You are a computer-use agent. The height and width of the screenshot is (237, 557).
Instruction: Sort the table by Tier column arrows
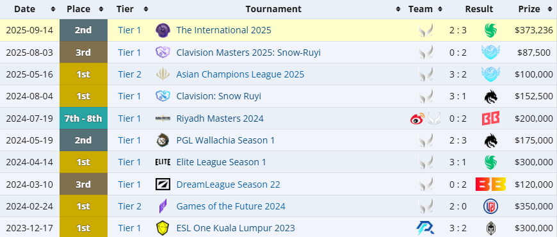click(146, 9)
